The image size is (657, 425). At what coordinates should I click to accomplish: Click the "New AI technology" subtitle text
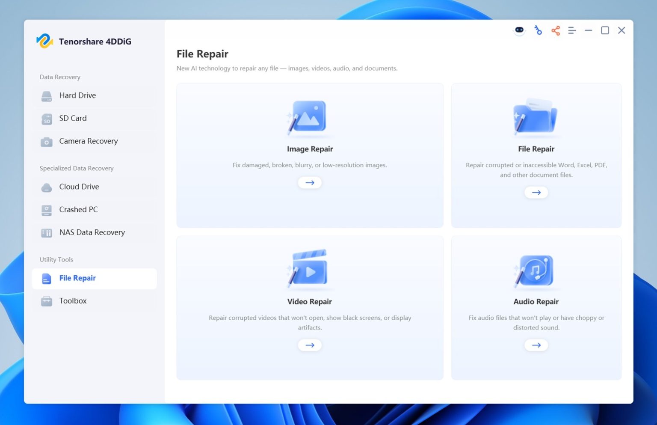tap(287, 68)
